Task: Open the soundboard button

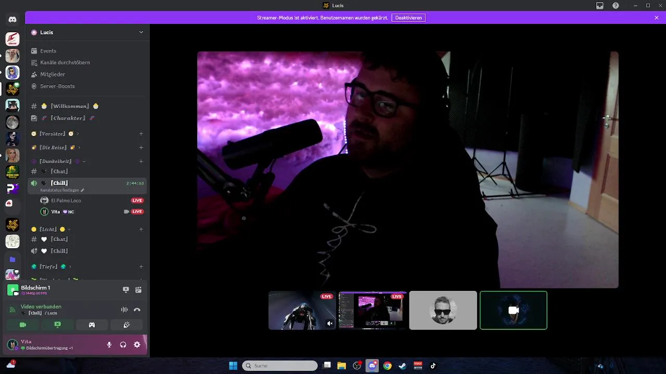Action: (x=126, y=325)
